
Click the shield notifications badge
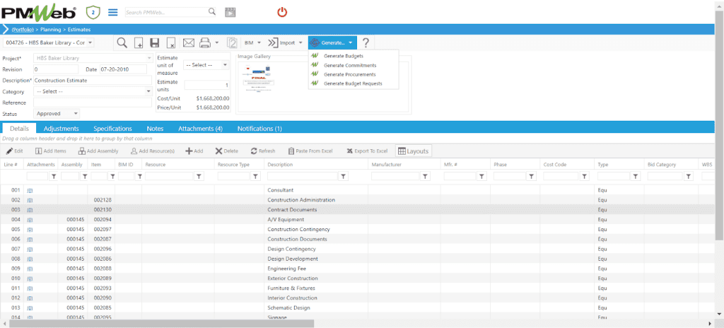[92, 12]
